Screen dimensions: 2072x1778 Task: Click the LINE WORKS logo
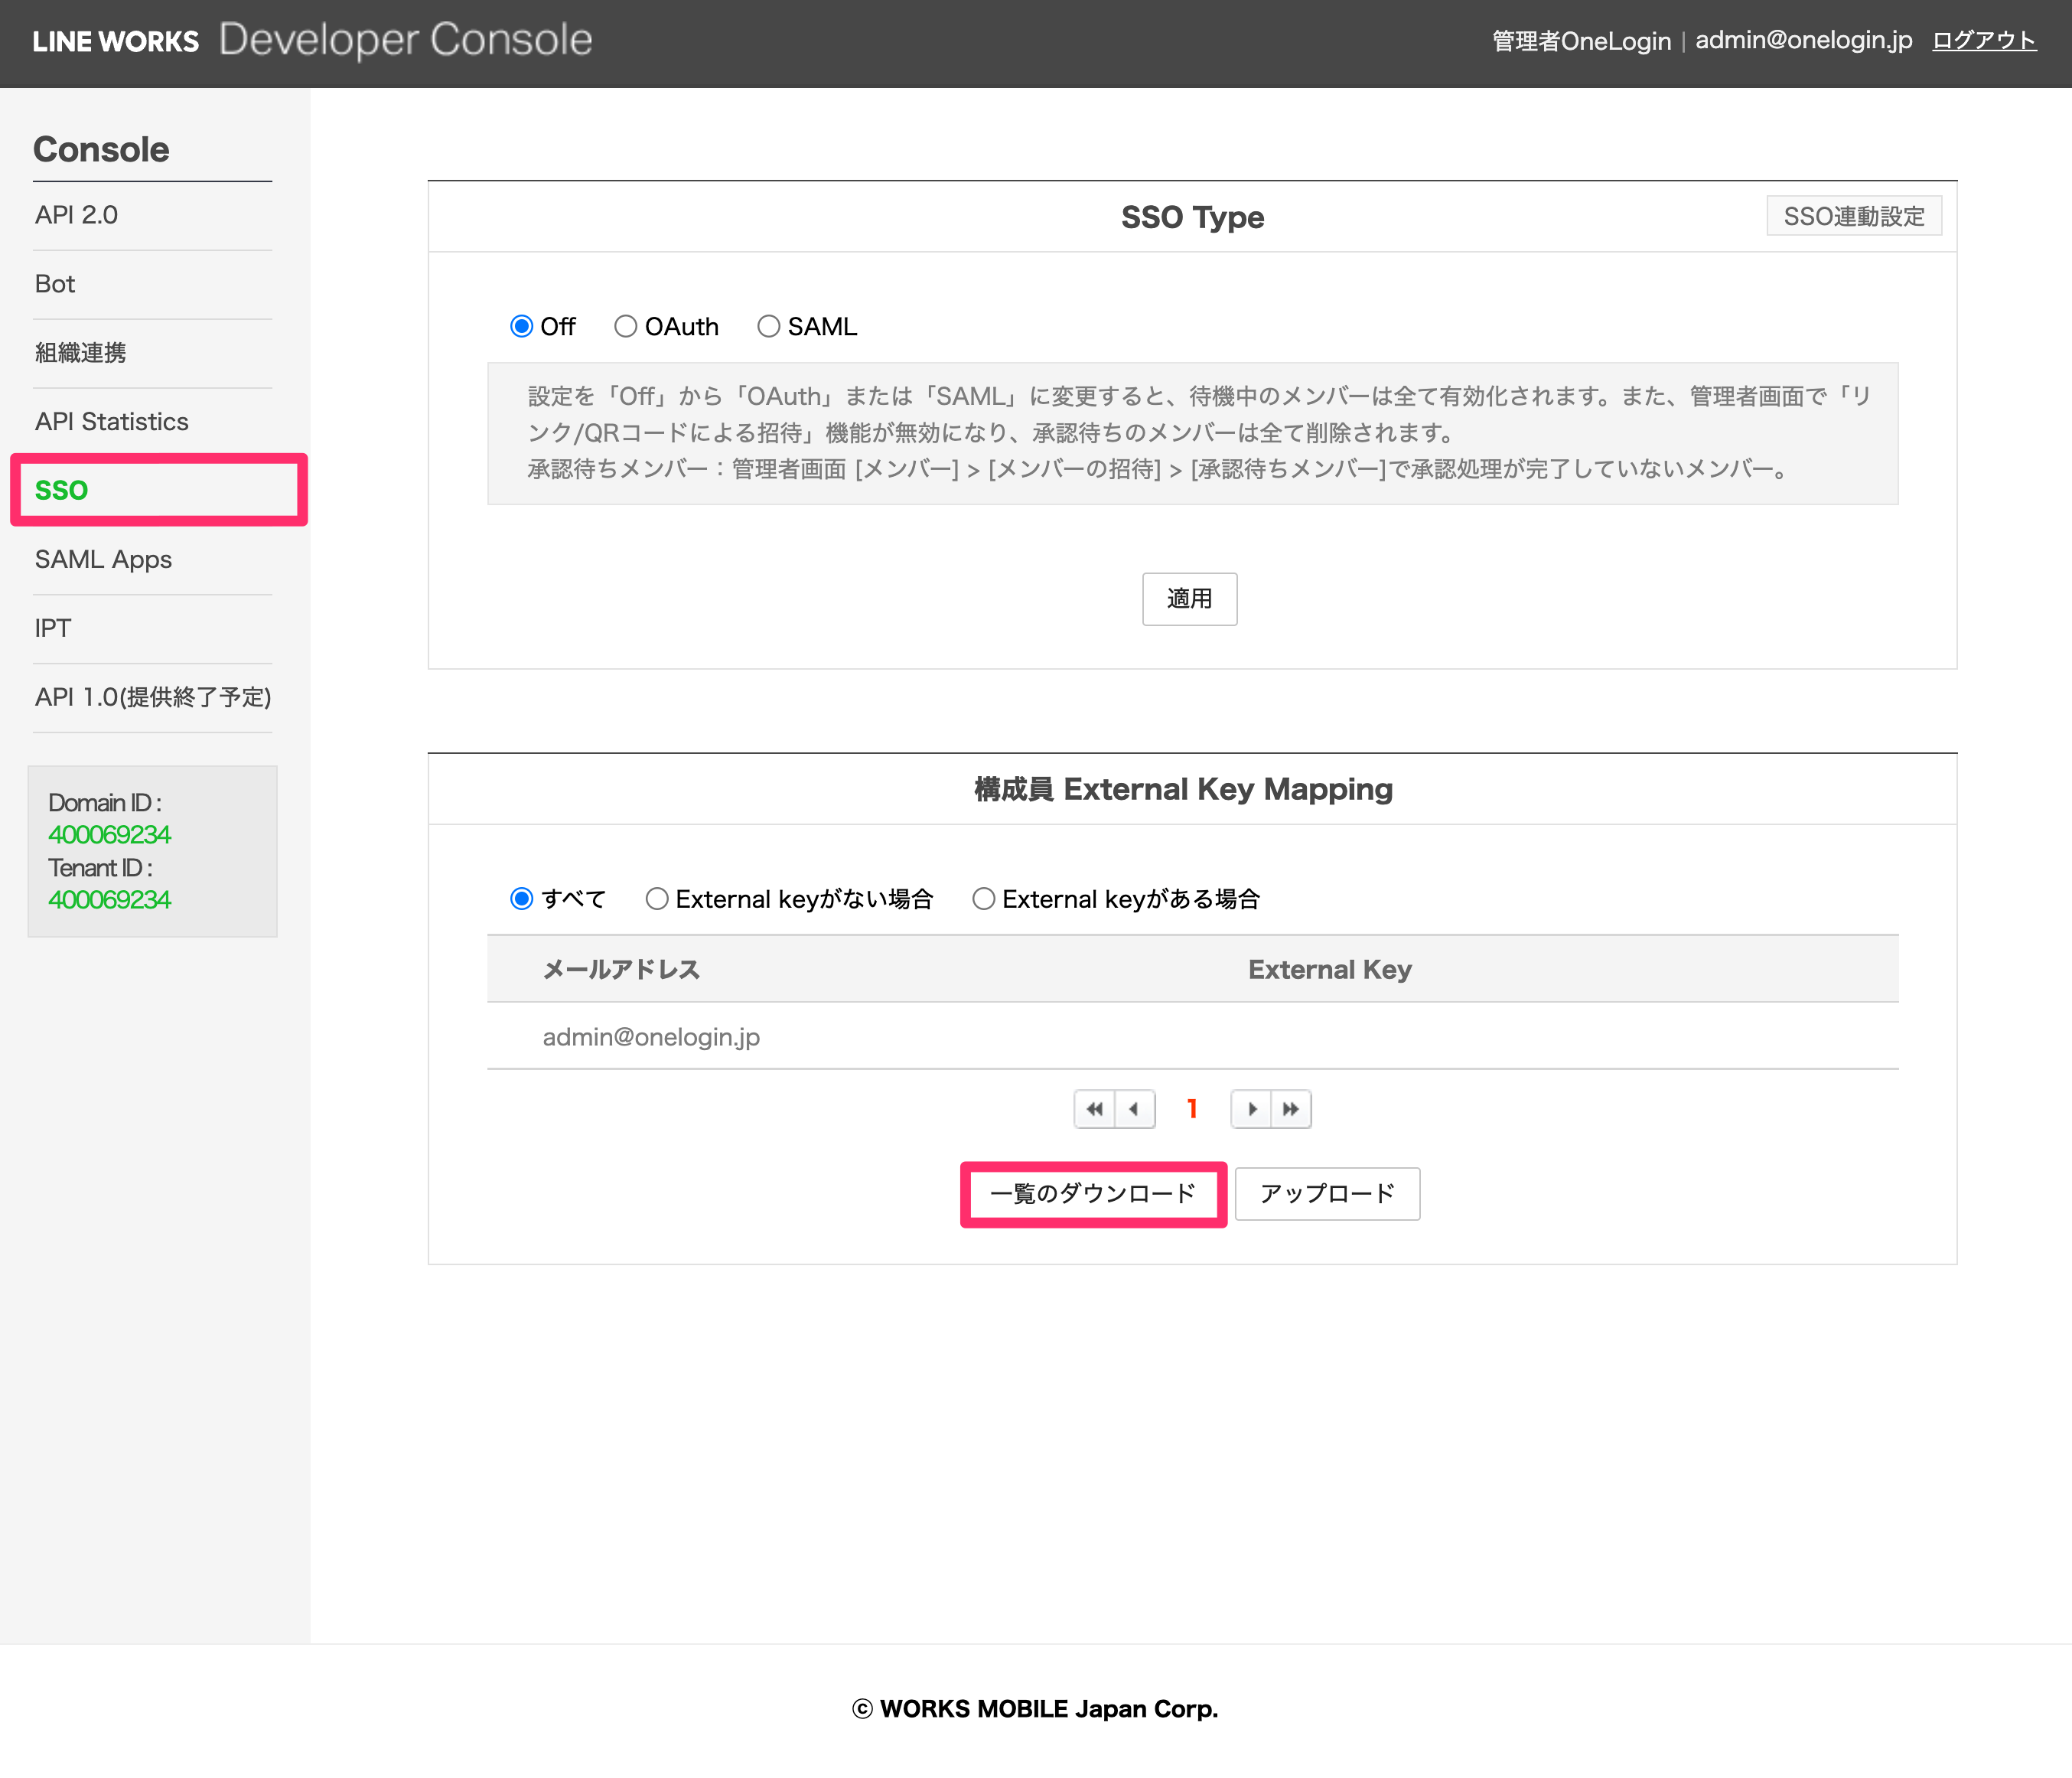tap(116, 41)
